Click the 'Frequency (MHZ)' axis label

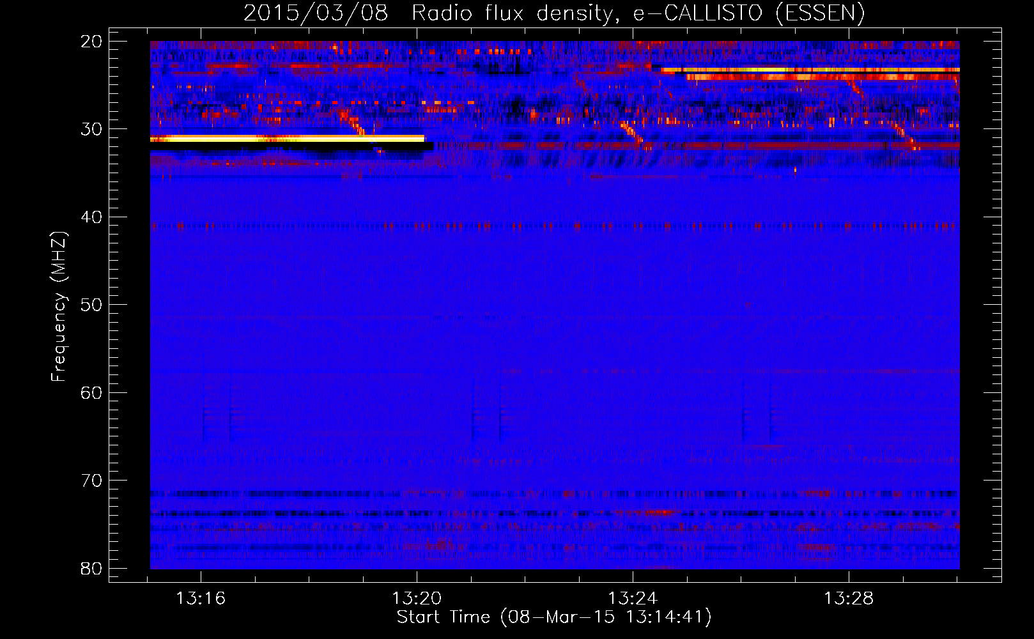click(59, 307)
